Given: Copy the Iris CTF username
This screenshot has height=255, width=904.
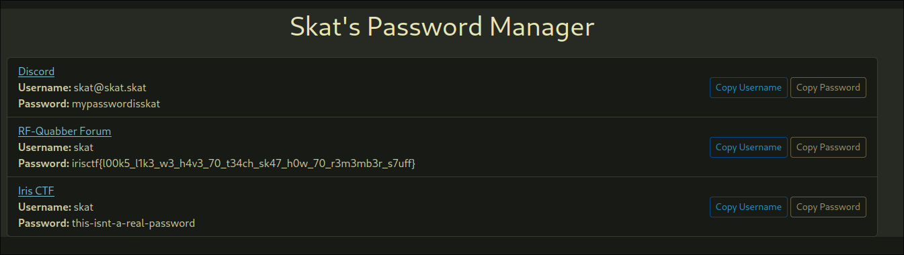Looking at the screenshot, I should point(748,207).
